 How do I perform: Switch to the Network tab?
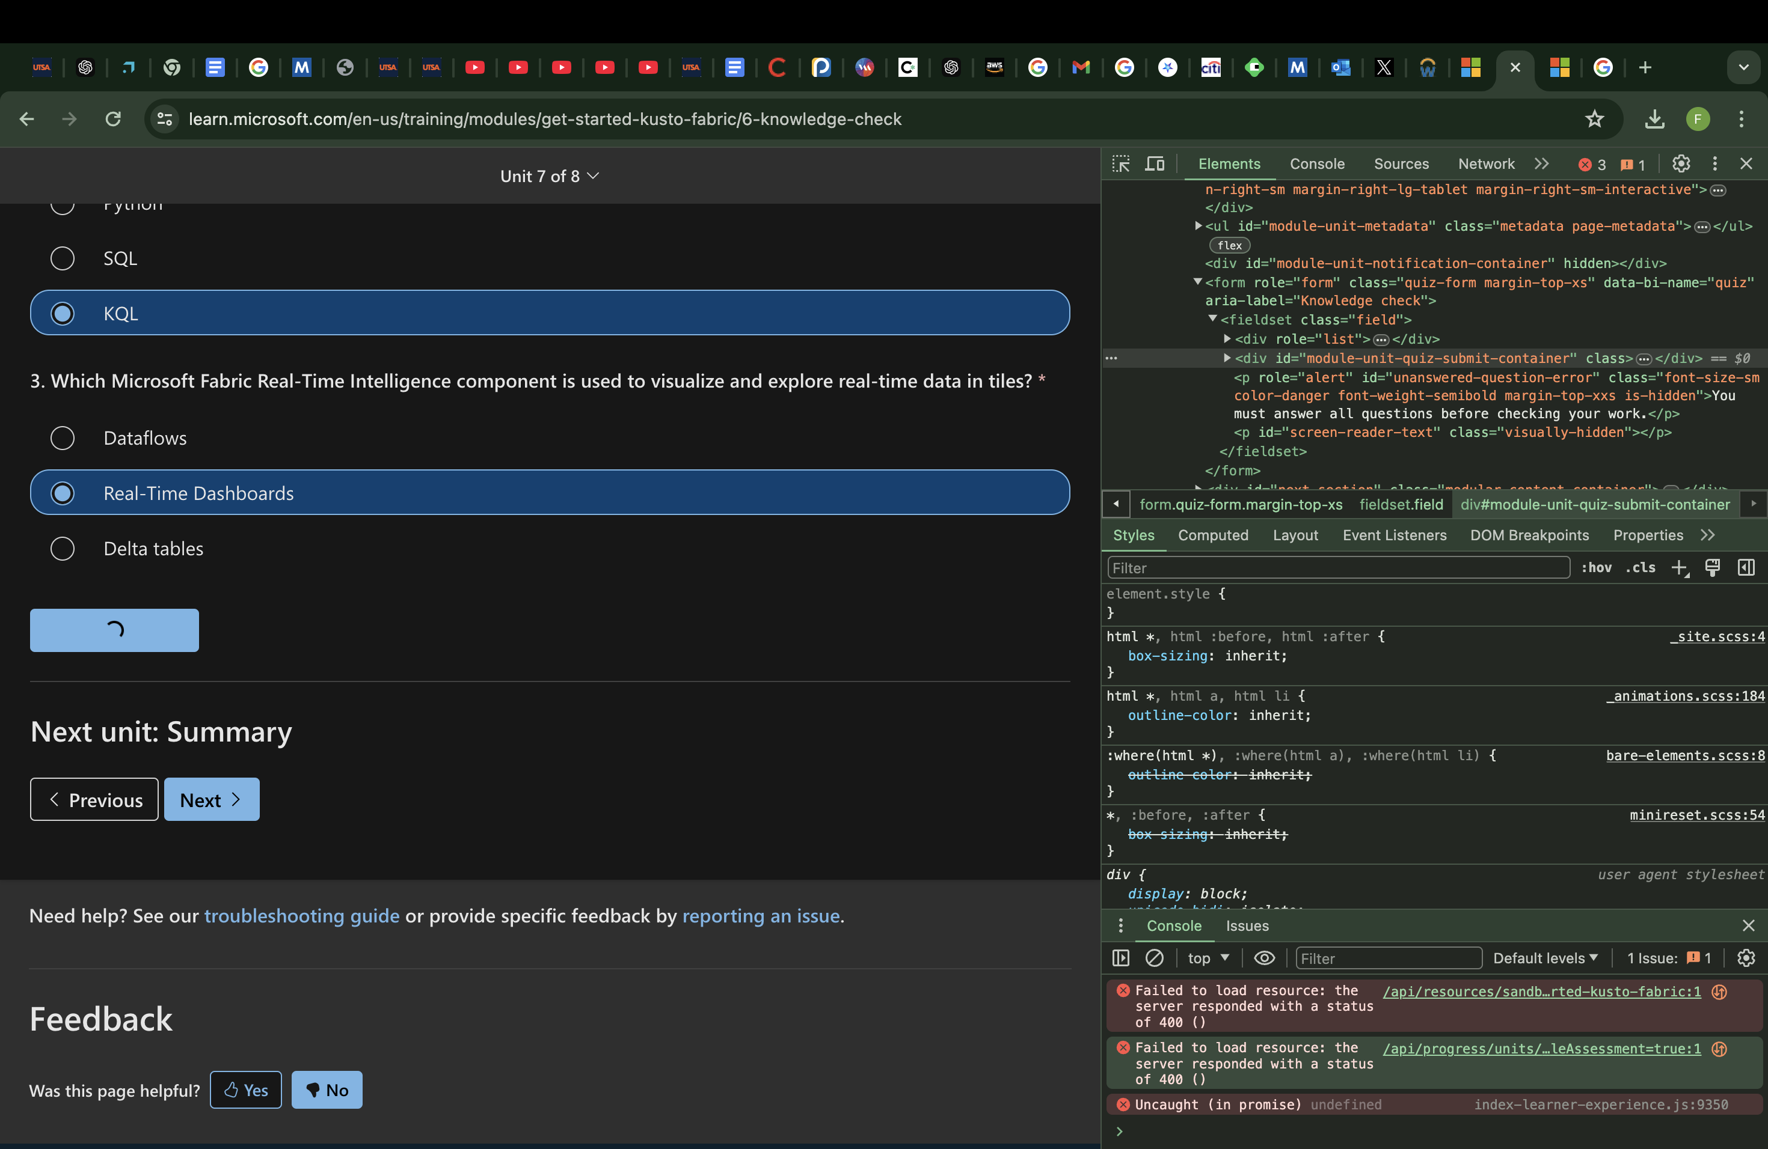pyautogui.click(x=1486, y=163)
